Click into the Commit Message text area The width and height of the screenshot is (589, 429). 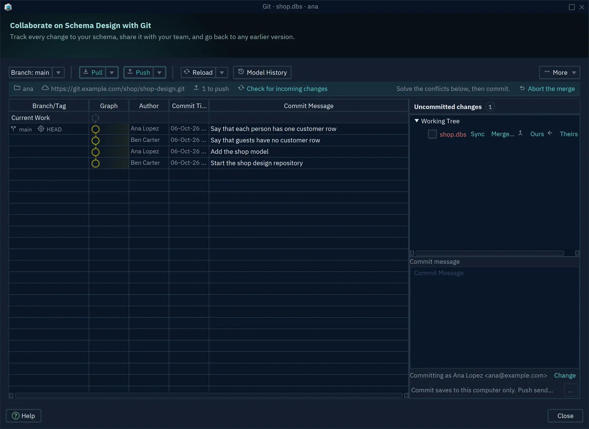point(495,317)
